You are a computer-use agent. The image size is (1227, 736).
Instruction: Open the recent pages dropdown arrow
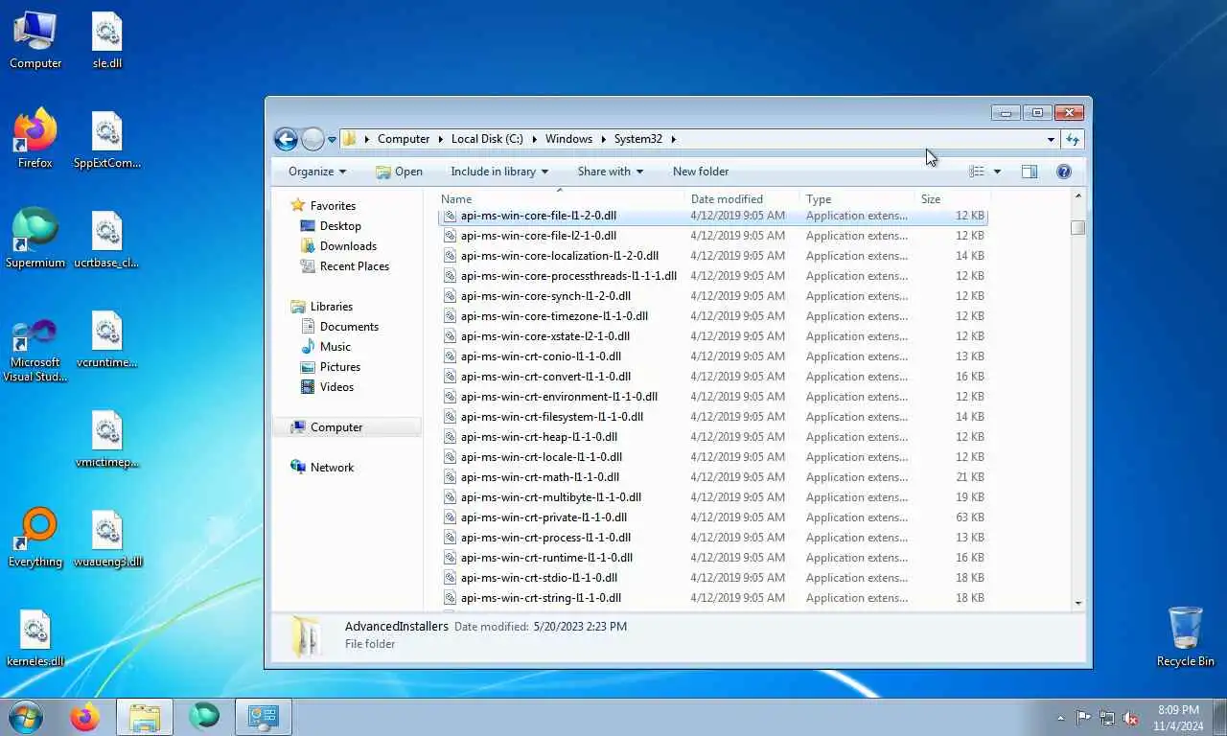[x=332, y=139]
